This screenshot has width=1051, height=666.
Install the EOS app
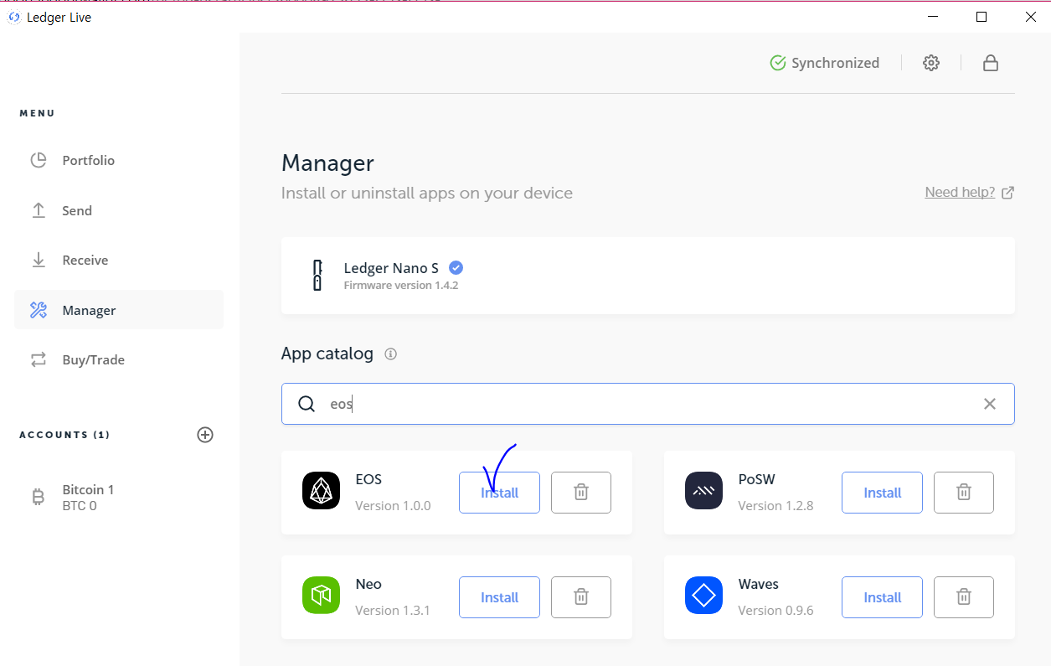[x=499, y=493]
